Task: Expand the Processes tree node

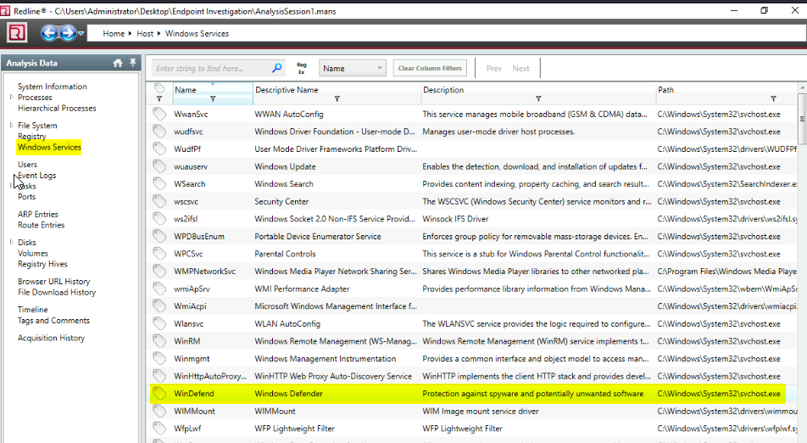Action: click(x=11, y=97)
